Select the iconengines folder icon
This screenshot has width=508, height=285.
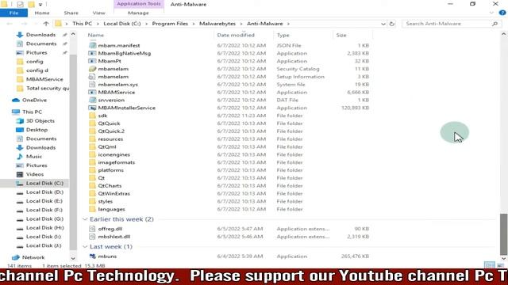pyautogui.click(x=92, y=154)
